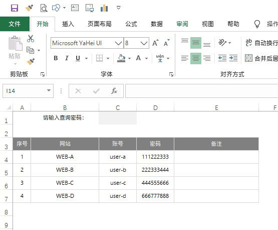This screenshot has width=278, height=230.
Task: Click Increase Indent icon
Action: click(x=233, y=58)
